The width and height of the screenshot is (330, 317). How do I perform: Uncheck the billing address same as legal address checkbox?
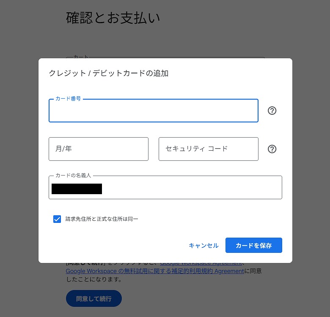pos(57,219)
